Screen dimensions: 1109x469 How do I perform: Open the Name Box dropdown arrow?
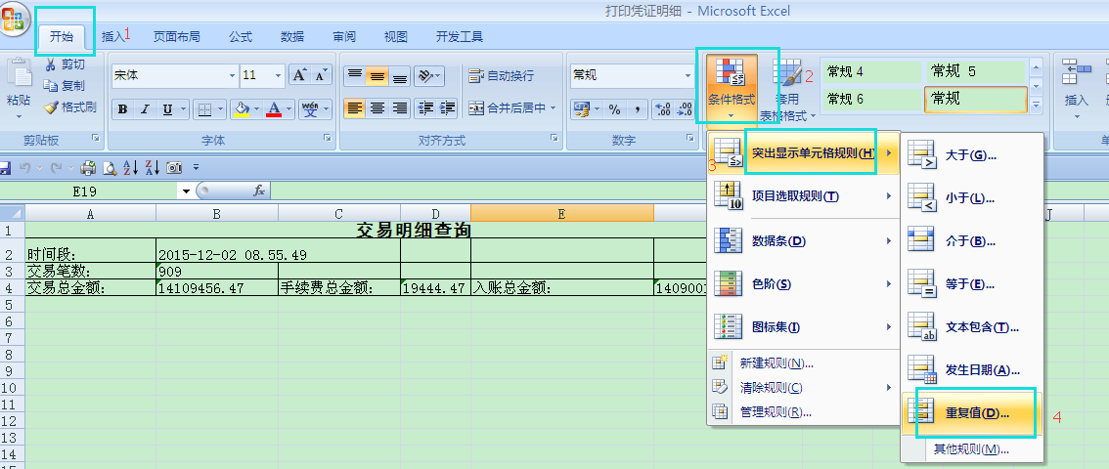tap(186, 192)
